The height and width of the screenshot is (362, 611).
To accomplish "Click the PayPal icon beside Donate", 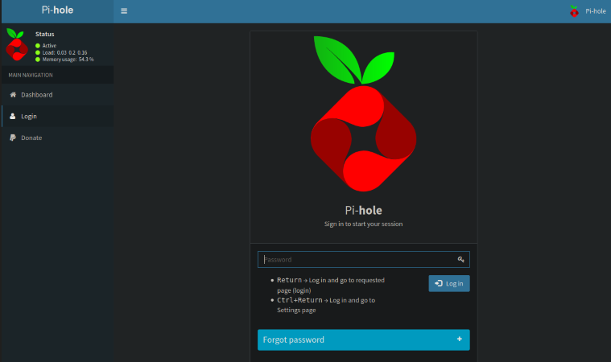I will (x=12, y=138).
